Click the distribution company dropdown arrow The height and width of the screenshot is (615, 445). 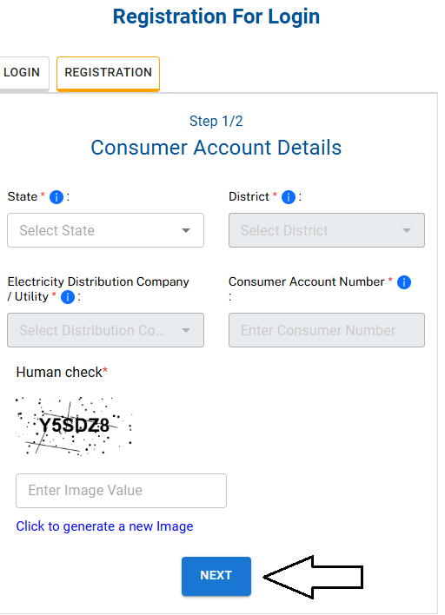(186, 331)
